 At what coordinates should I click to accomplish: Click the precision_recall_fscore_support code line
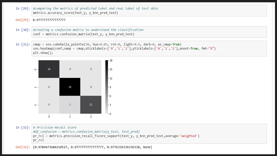pos(116,136)
